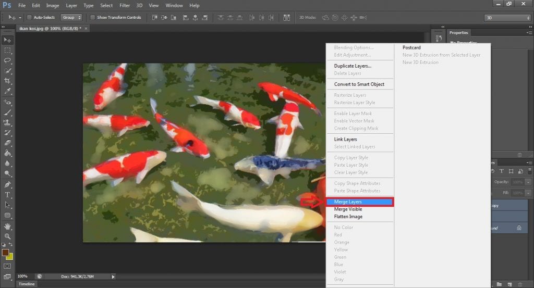Select the Crop tool

pyautogui.click(x=7, y=81)
